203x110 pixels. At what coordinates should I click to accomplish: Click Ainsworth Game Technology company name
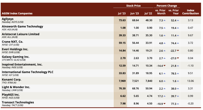(22, 26)
